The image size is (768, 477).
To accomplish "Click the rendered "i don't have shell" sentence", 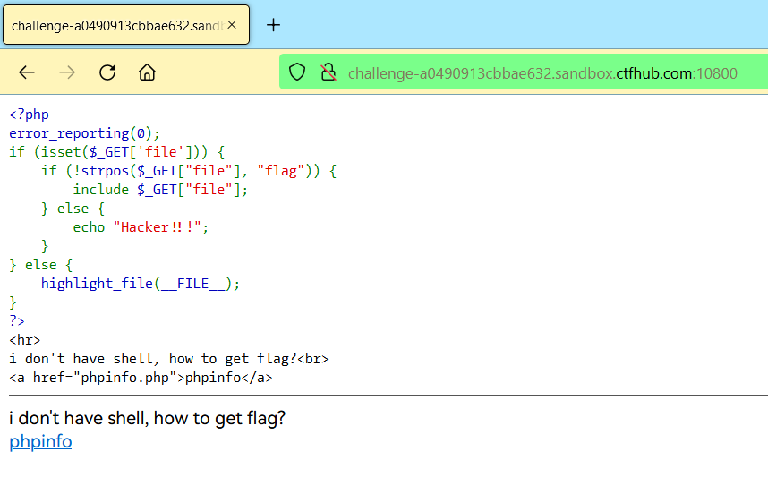I will point(148,418).
